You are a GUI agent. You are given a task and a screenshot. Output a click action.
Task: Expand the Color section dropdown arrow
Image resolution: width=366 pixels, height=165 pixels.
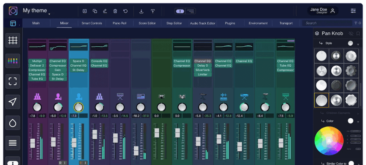click(358, 122)
